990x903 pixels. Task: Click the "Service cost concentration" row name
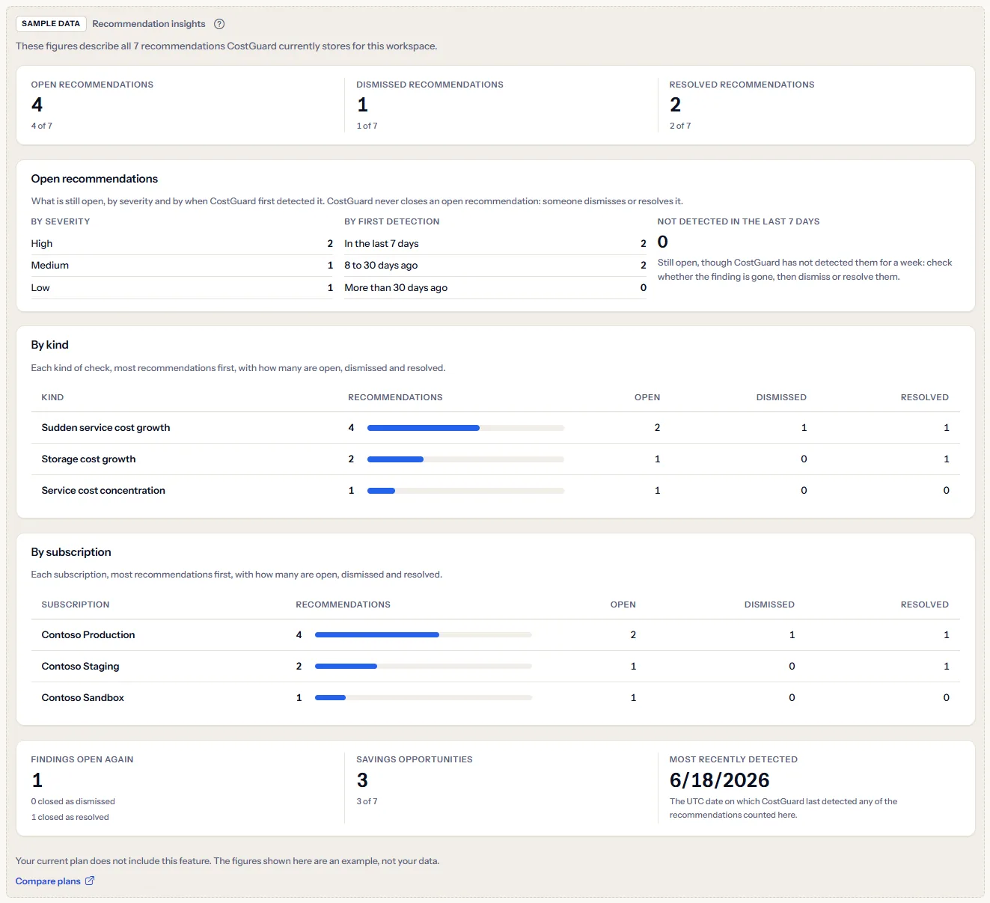pos(103,491)
